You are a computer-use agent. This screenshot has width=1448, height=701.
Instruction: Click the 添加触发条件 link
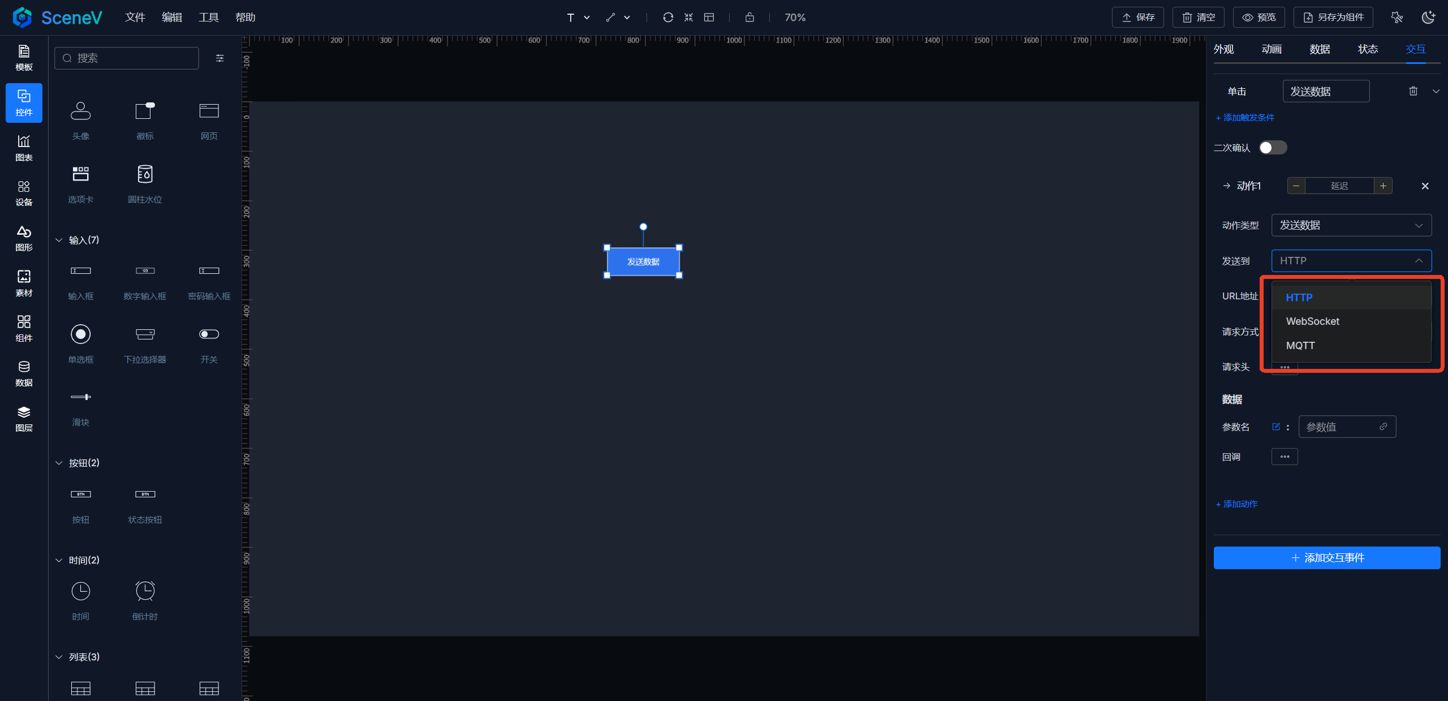tap(1245, 118)
